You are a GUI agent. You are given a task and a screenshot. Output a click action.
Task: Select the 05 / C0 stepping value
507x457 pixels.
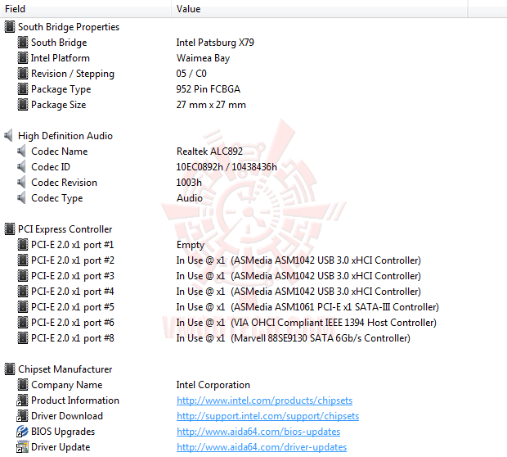coord(191,74)
